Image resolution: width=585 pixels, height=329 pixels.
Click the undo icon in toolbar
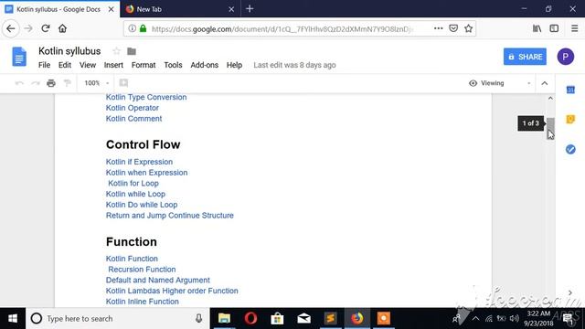coord(19,83)
